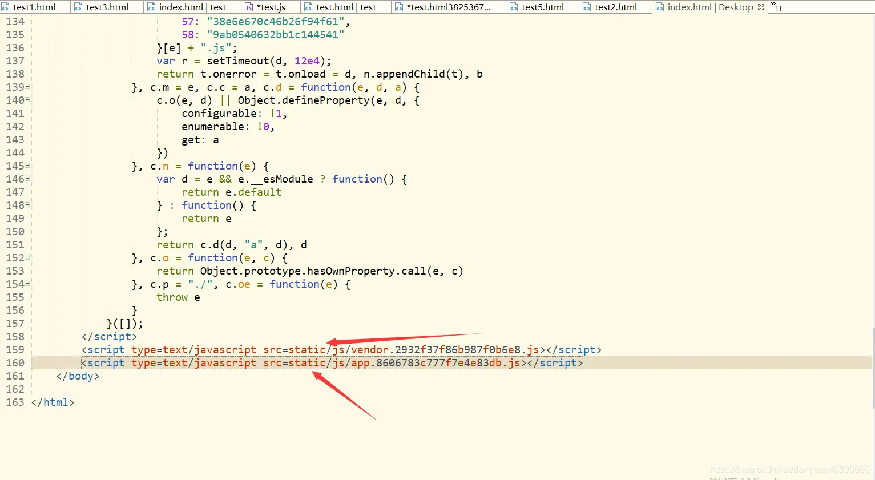Click the HTML file icon on the test3.html tab

(78, 7)
